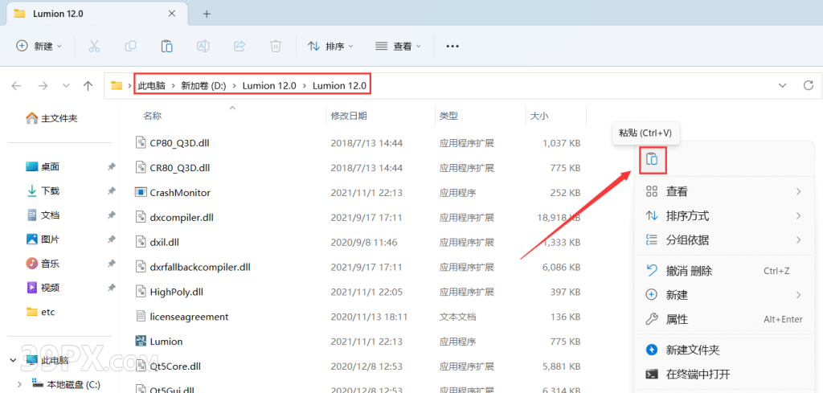Click the Rename icon in toolbar
Screen dimensions: 823x393
tap(203, 46)
